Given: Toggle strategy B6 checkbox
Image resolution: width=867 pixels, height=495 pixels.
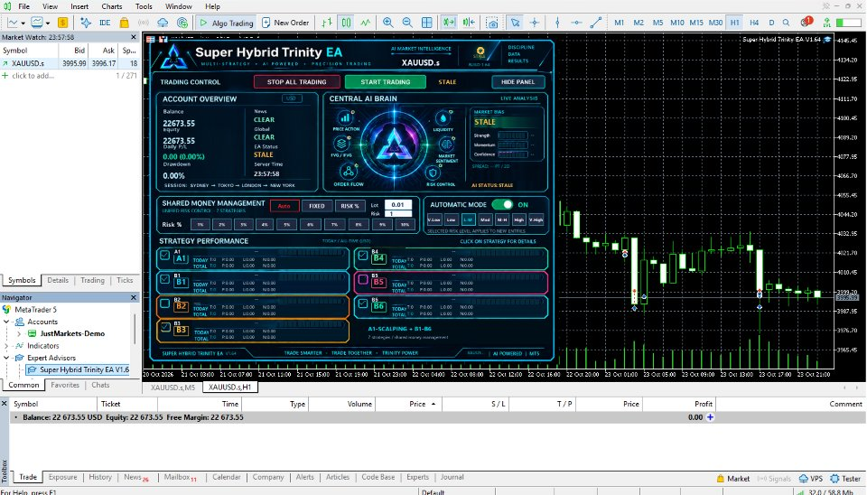Looking at the screenshot, I should [x=363, y=304].
